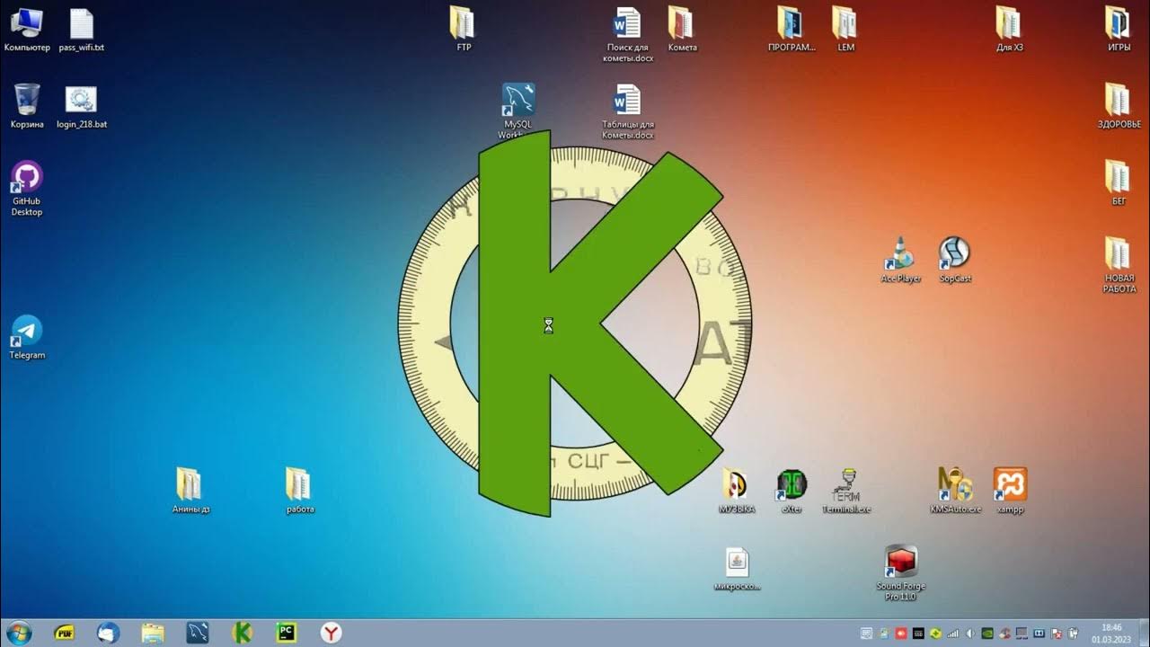This screenshot has height=647, width=1150.
Task: Select the Поиск для кометы.docx document
Action: click(627, 34)
